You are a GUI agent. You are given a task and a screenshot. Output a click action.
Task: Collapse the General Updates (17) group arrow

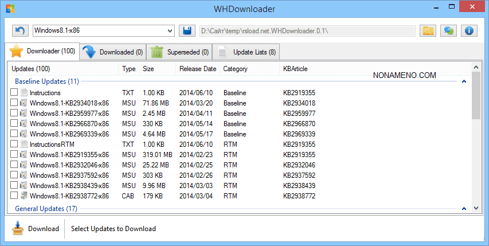pos(464,209)
